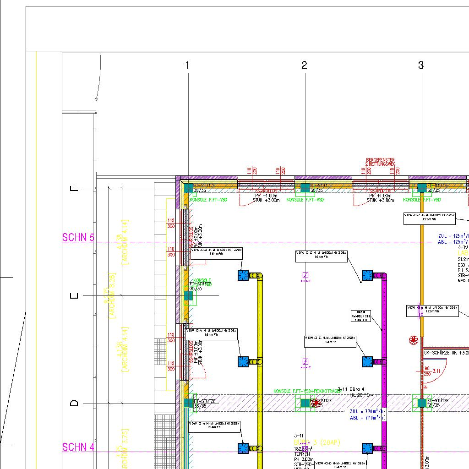The image size is (469, 469).
Task: Click the magenta SCHN 5 section label
Action: click(x=78, y=238)
